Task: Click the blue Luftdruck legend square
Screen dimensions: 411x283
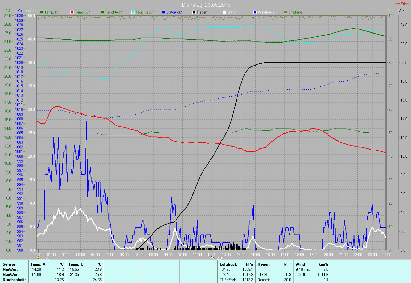Action: [163, 12]
